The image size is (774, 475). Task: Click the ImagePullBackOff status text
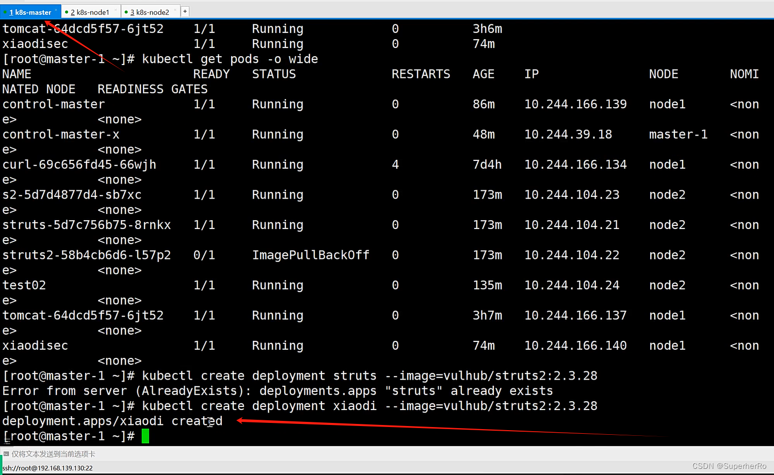tap(311, 255)
